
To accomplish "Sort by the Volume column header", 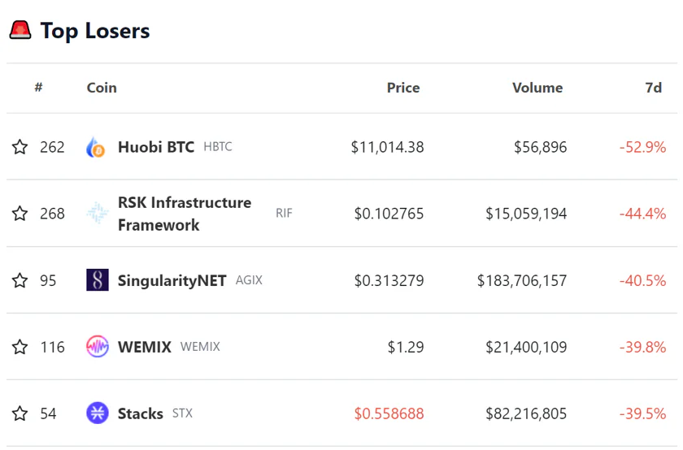I will 537,88.
